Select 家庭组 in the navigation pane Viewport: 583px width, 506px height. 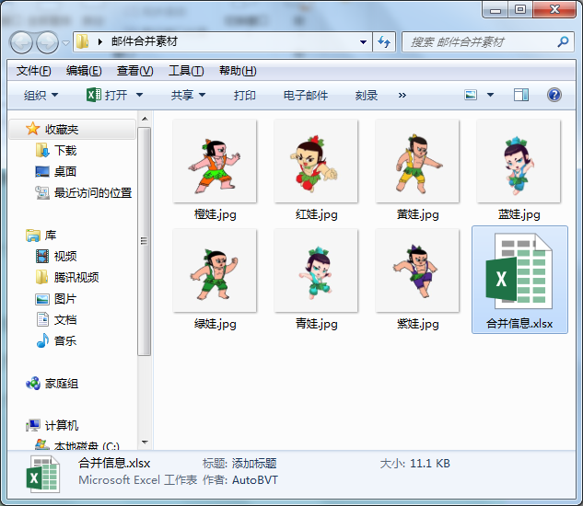coord(52,384)
